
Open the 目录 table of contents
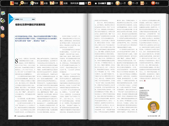(54, 3)
